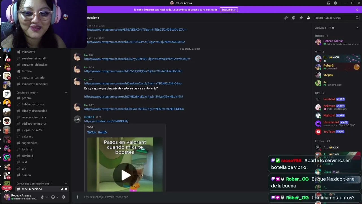Toggle the member list visibility
This screenshot has width=362, height=204.
(x=309, y=18)
